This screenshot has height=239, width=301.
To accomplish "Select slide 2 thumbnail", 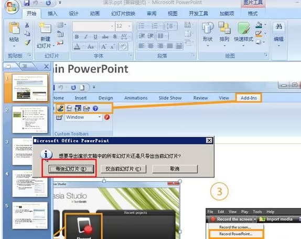I will pos(30,119).
